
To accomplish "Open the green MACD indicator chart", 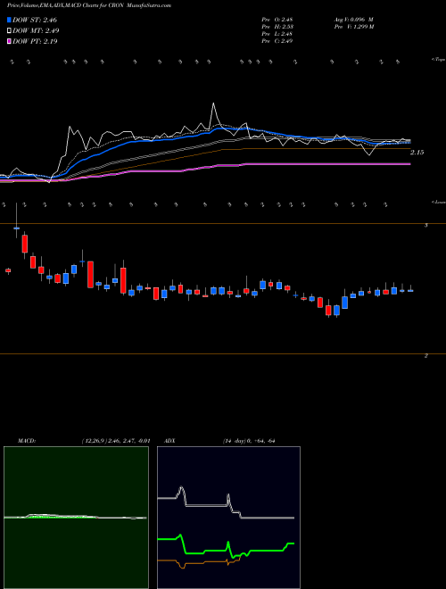I will pos(76,518).
